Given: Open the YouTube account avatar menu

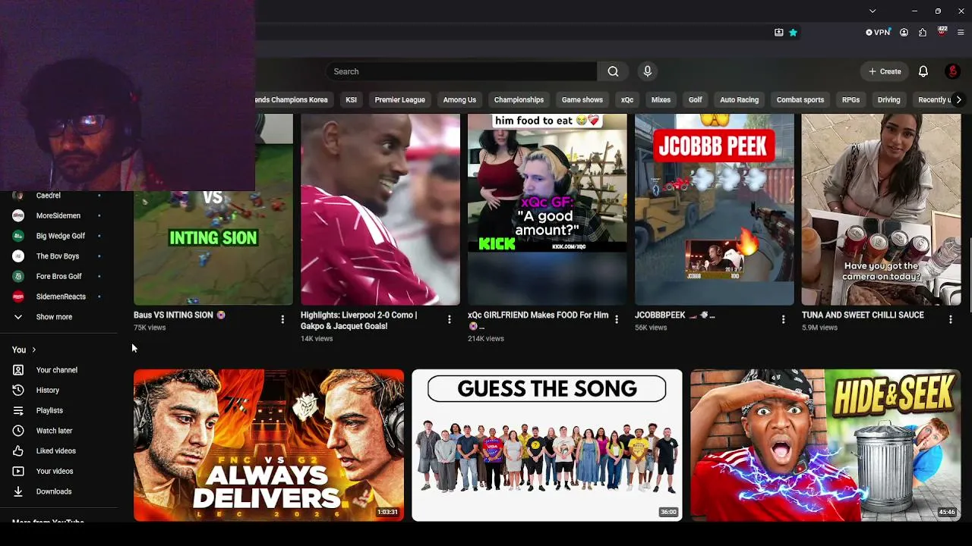Looking at the screenshot, I should [x=953, y=71].
